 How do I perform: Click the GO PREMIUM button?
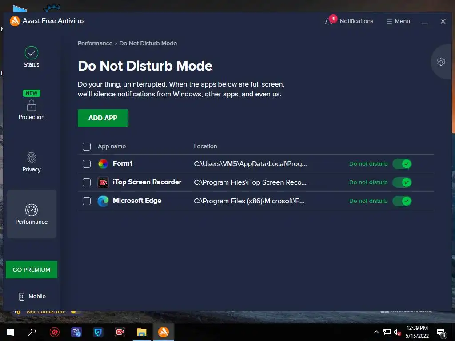[32, 270]
